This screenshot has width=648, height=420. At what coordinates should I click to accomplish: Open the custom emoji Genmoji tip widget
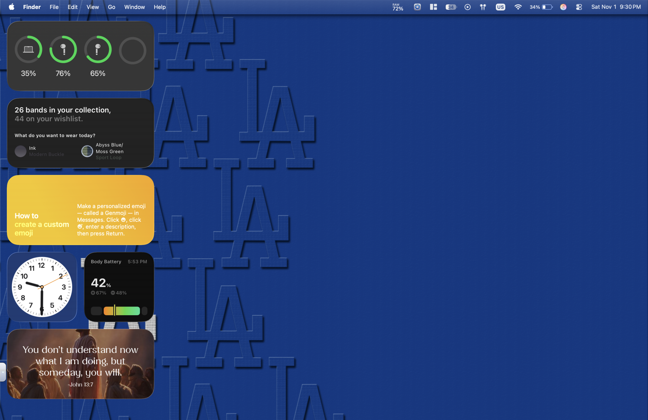coord(80,210)
